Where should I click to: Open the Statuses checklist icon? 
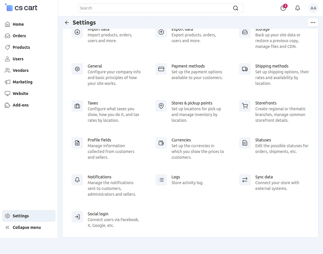point(245,143)
